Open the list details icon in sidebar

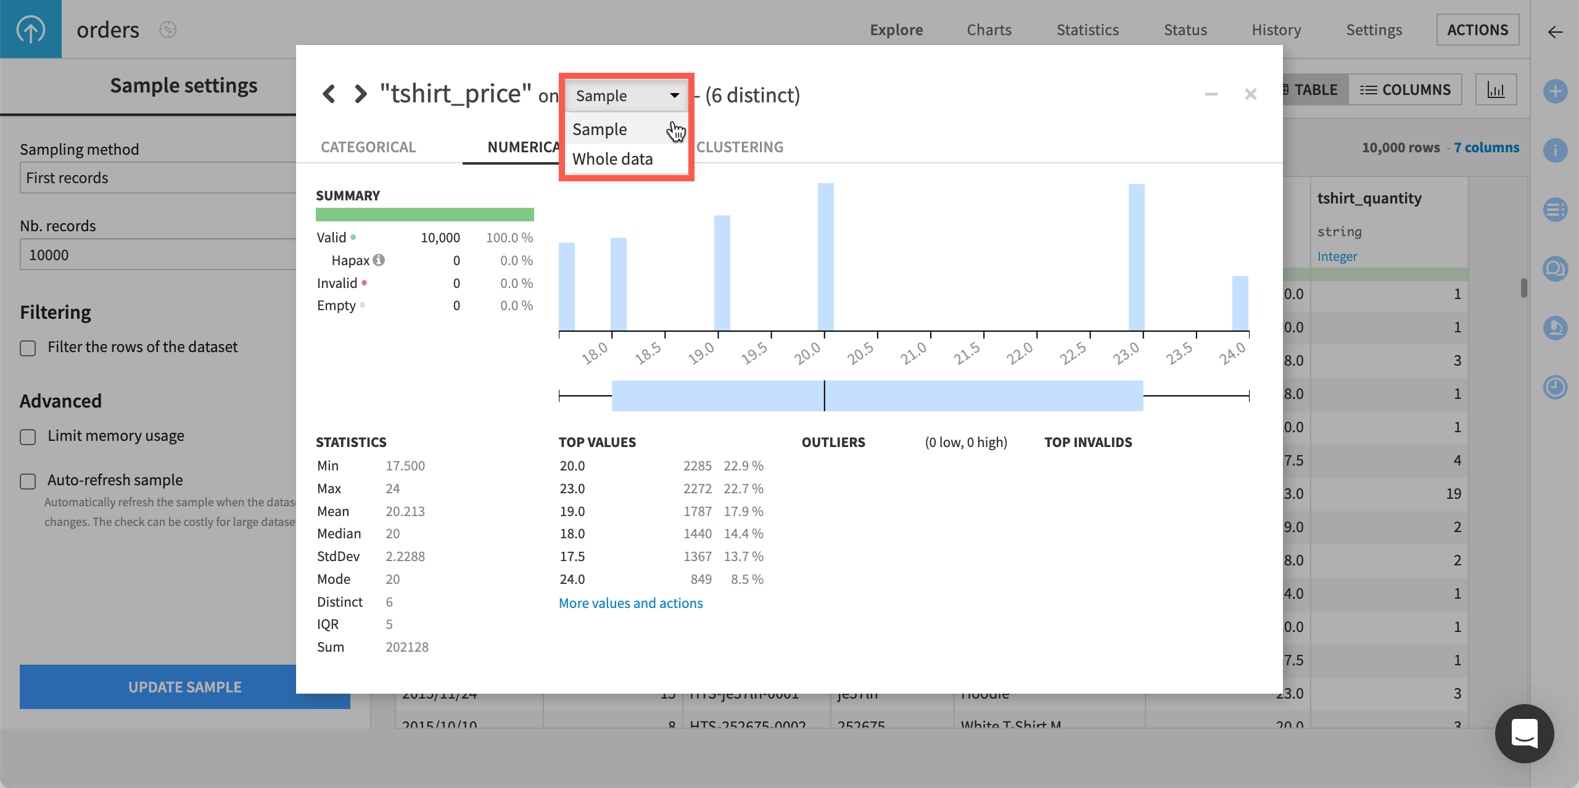click(x=1555, y=210)
